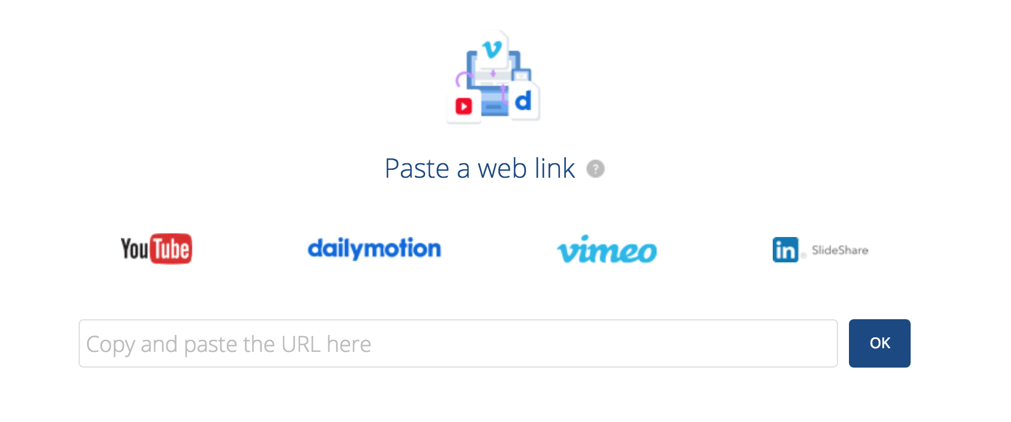Click the LinkedIn "in" square icon

click(x=785, y=250)
